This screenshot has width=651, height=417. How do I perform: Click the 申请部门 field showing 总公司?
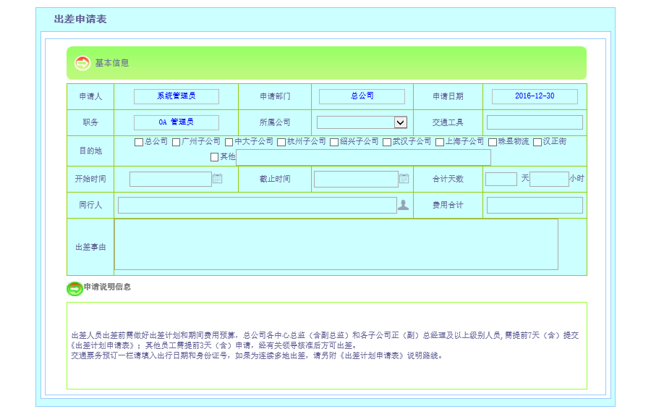[362, 96]
